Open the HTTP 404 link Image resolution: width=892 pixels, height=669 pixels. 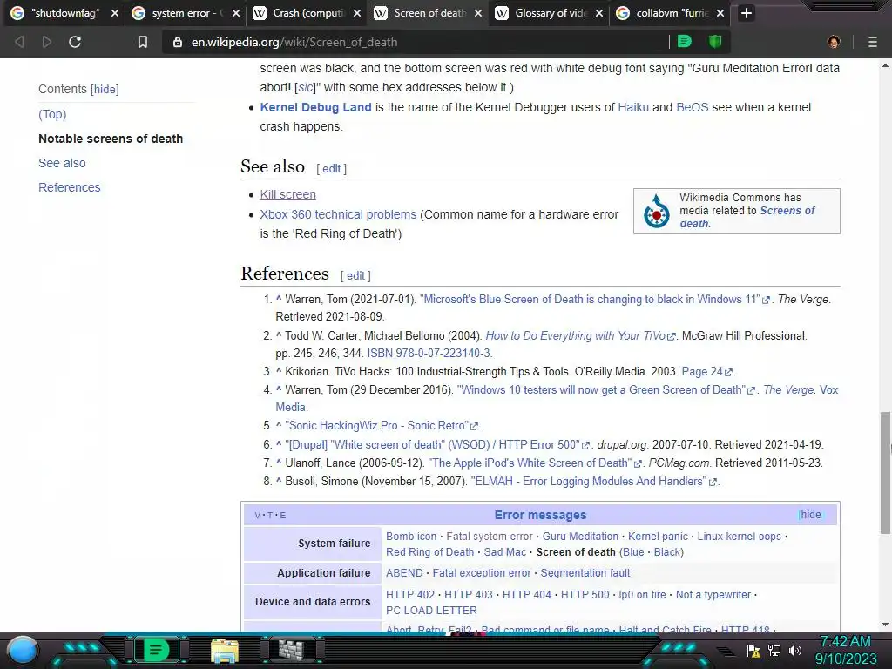click(526, 595)
